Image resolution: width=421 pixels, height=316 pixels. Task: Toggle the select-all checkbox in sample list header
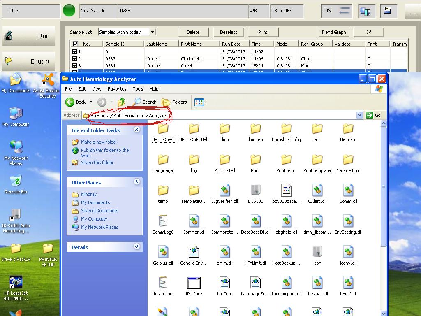[x=75, y=44]
